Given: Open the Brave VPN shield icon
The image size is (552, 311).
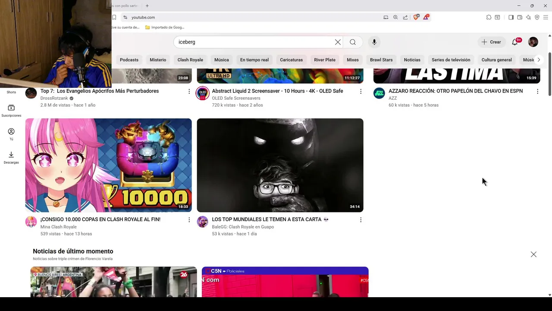Looking at the screenshot, I should pos(537,17).
